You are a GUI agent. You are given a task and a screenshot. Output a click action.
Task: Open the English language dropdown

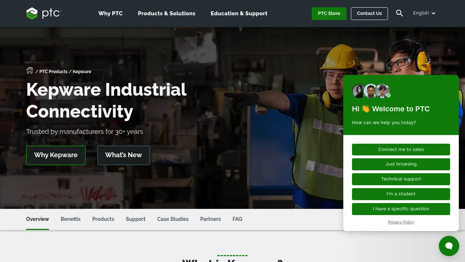click(424, 13)
